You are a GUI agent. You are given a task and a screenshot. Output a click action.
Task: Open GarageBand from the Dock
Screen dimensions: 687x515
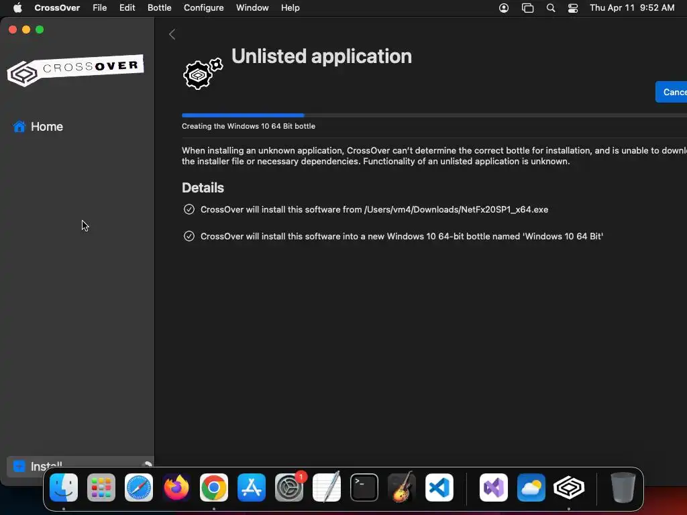pos(402,488)
